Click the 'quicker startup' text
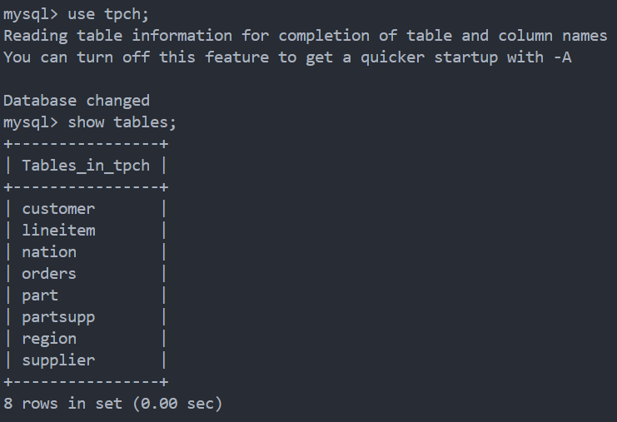 tap(432, 57)
